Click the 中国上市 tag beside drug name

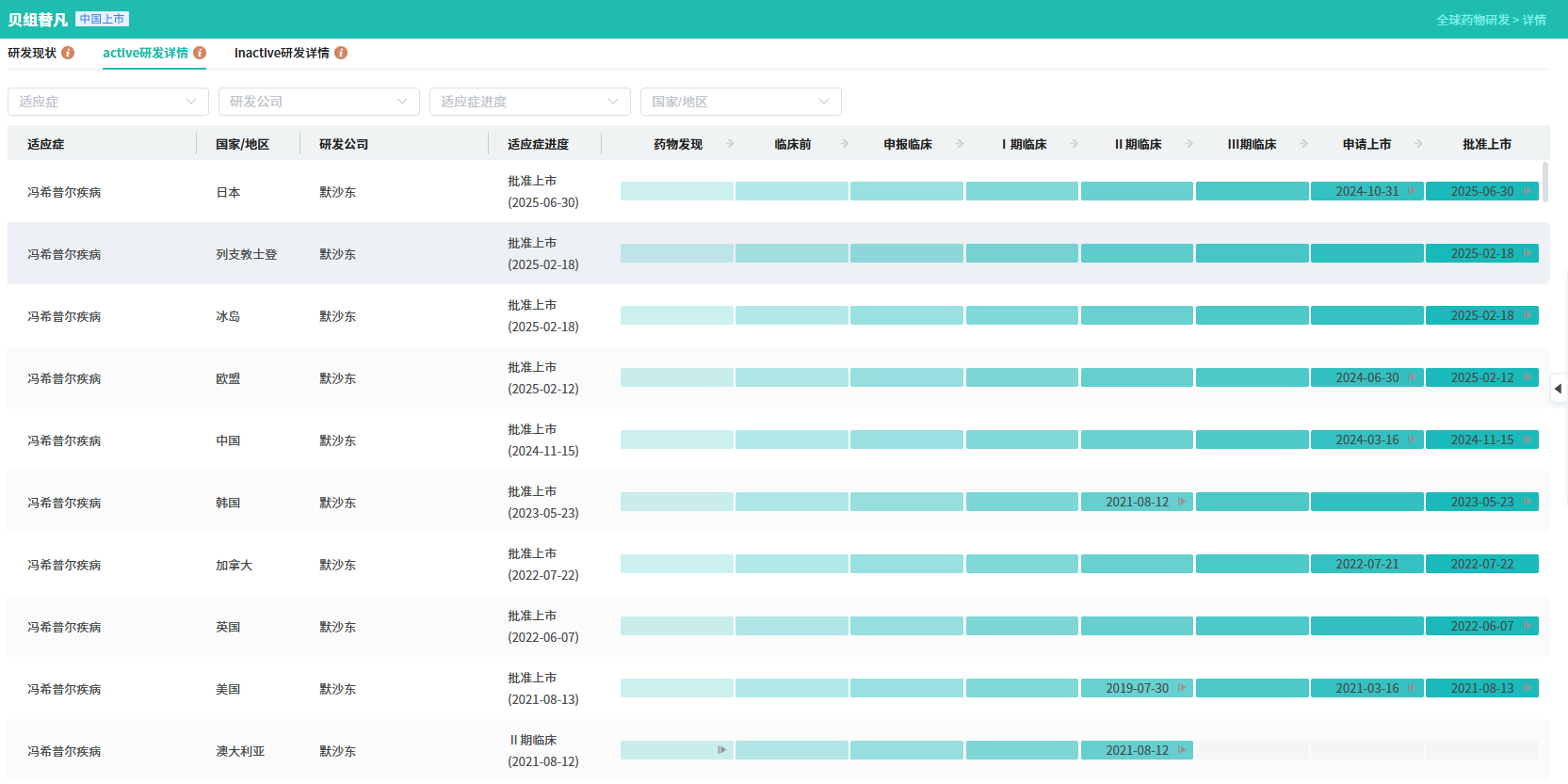(x=102, y=19)
